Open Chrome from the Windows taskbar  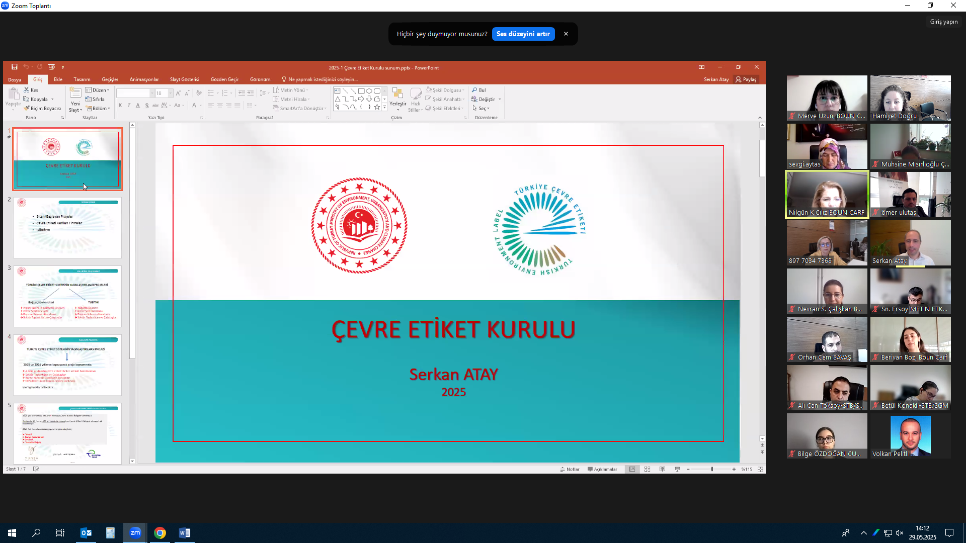(160, 533)
